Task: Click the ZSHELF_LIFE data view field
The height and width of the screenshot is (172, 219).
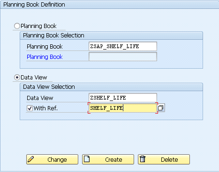Action: tap(123, 98)
